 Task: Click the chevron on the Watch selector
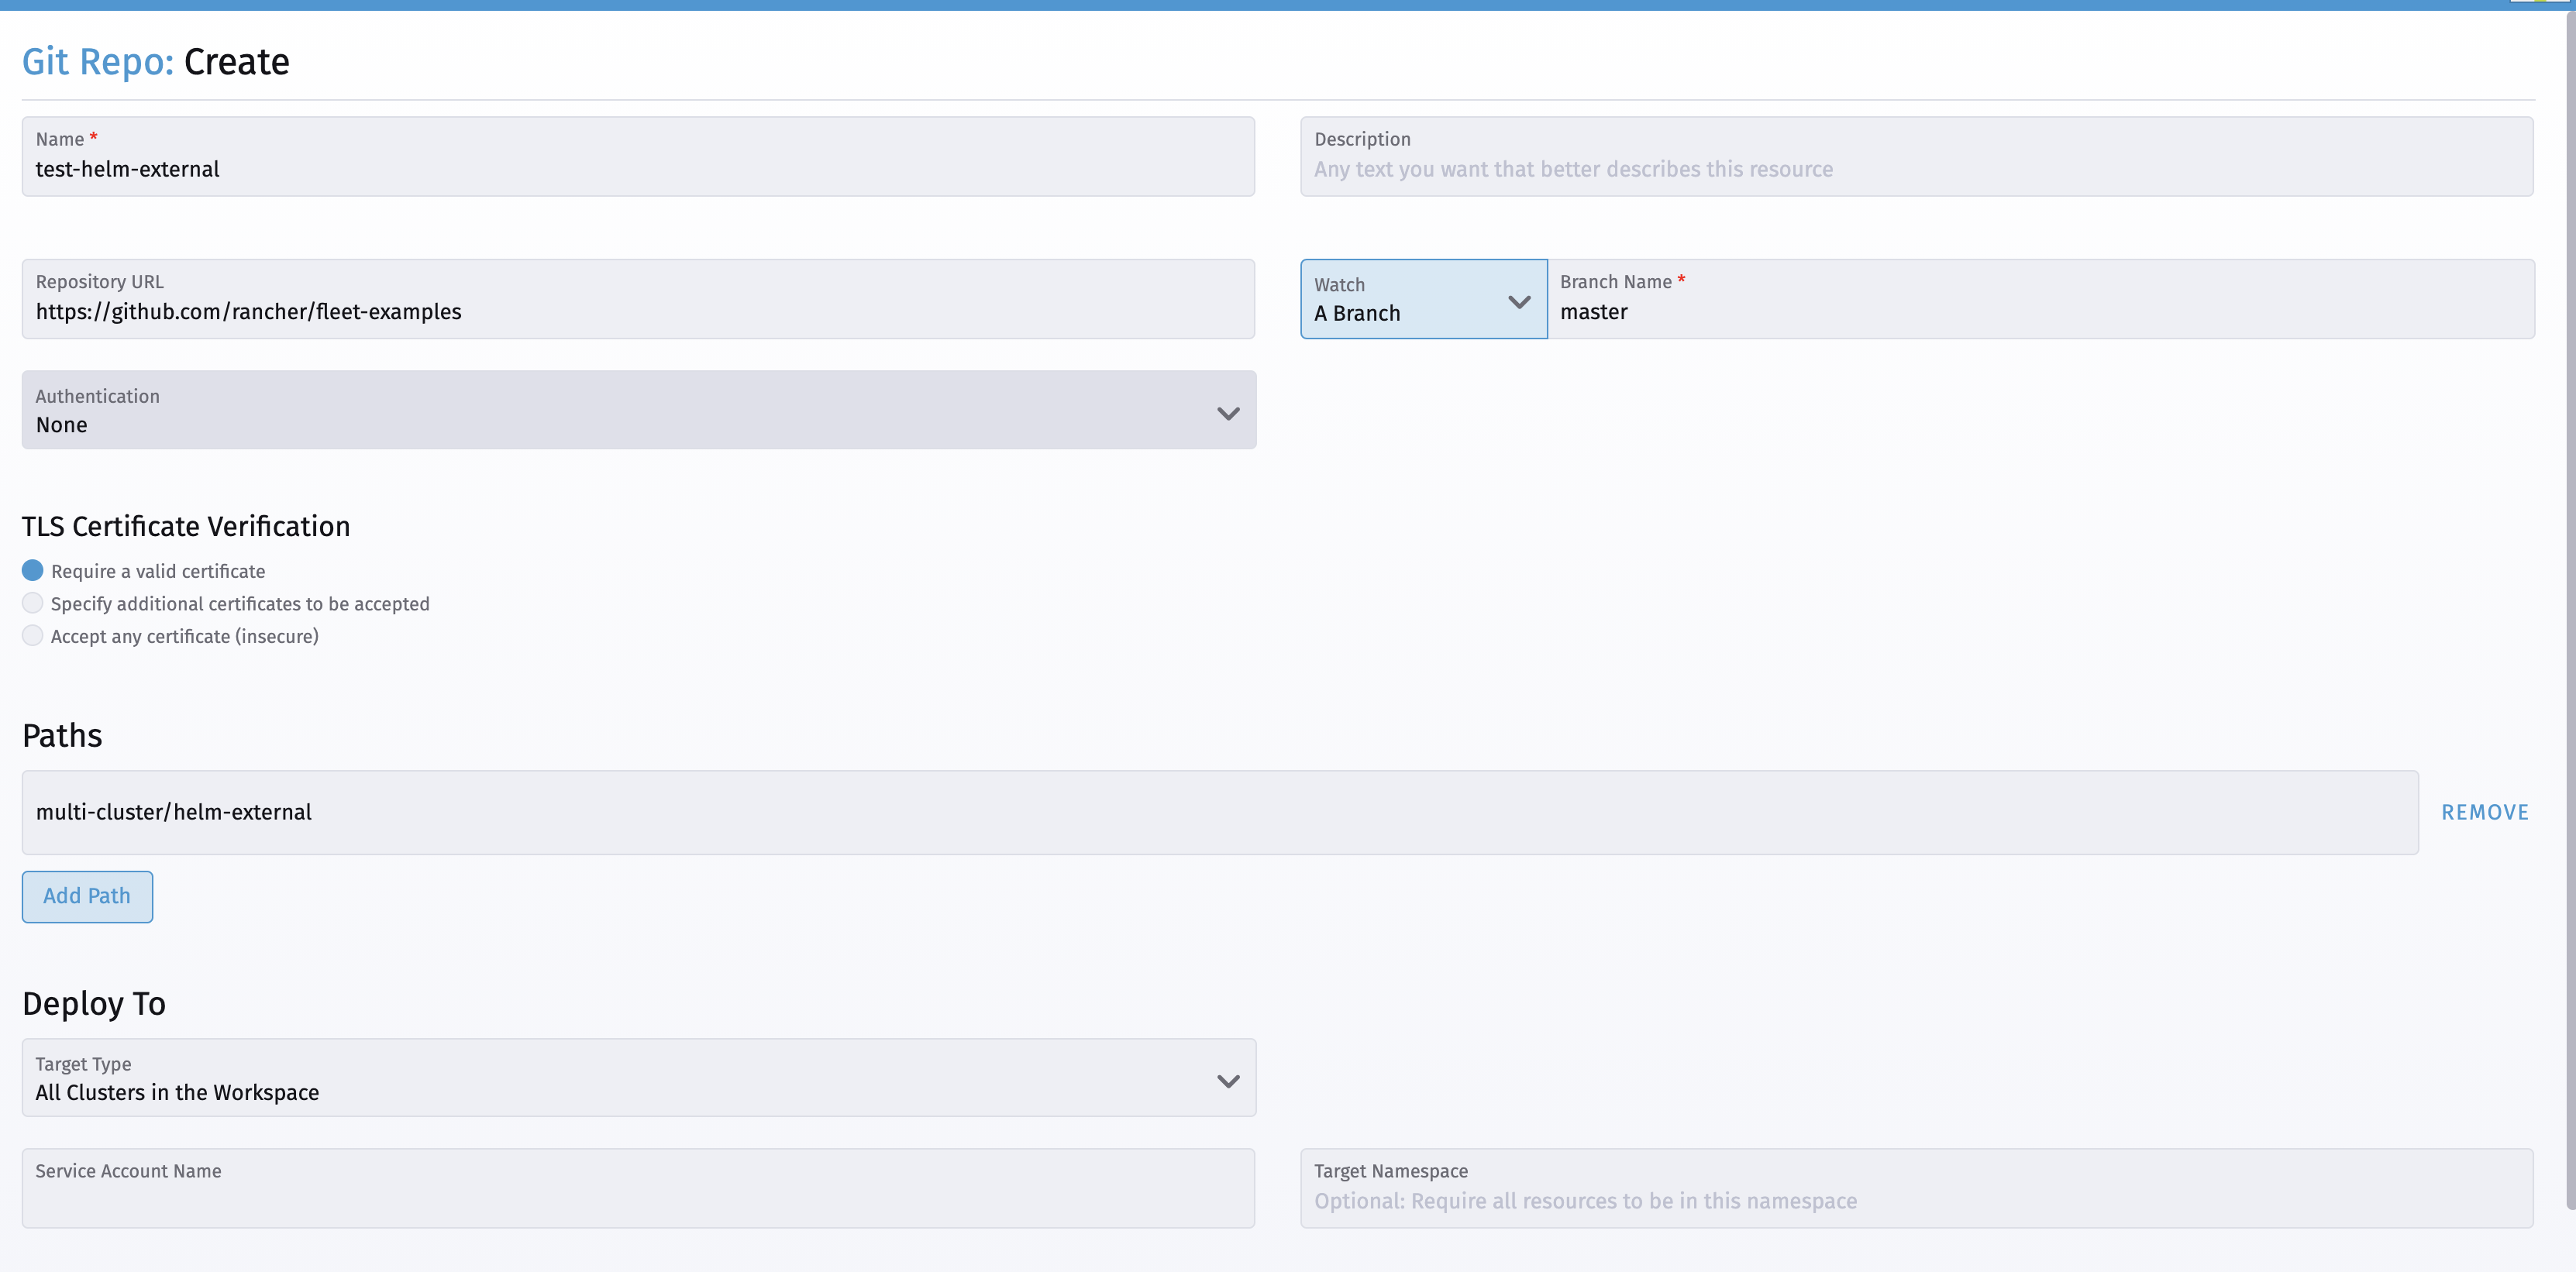pyautogui.click(x=1520, y=301)
